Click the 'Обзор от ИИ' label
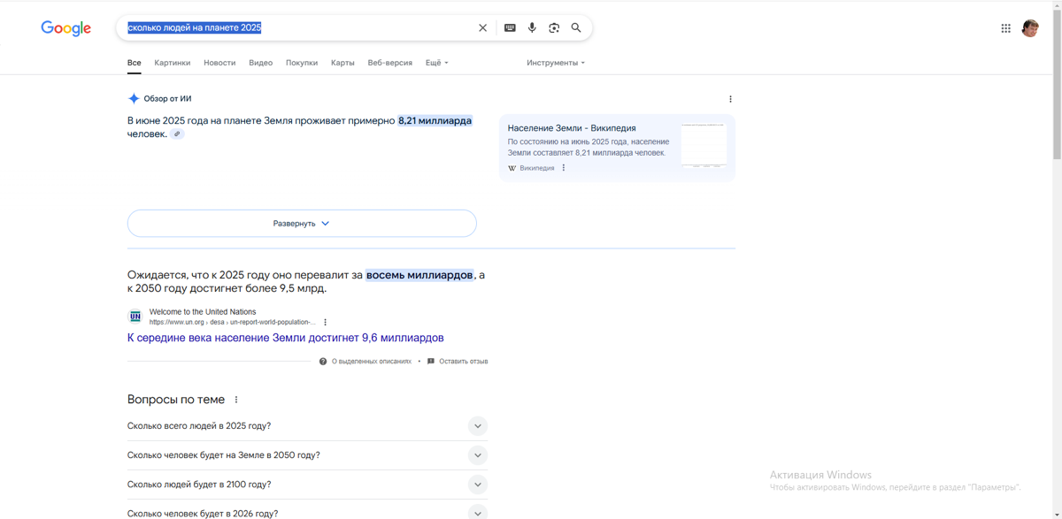Screen dimensions: 1062x519 click(x=168, y=99)
